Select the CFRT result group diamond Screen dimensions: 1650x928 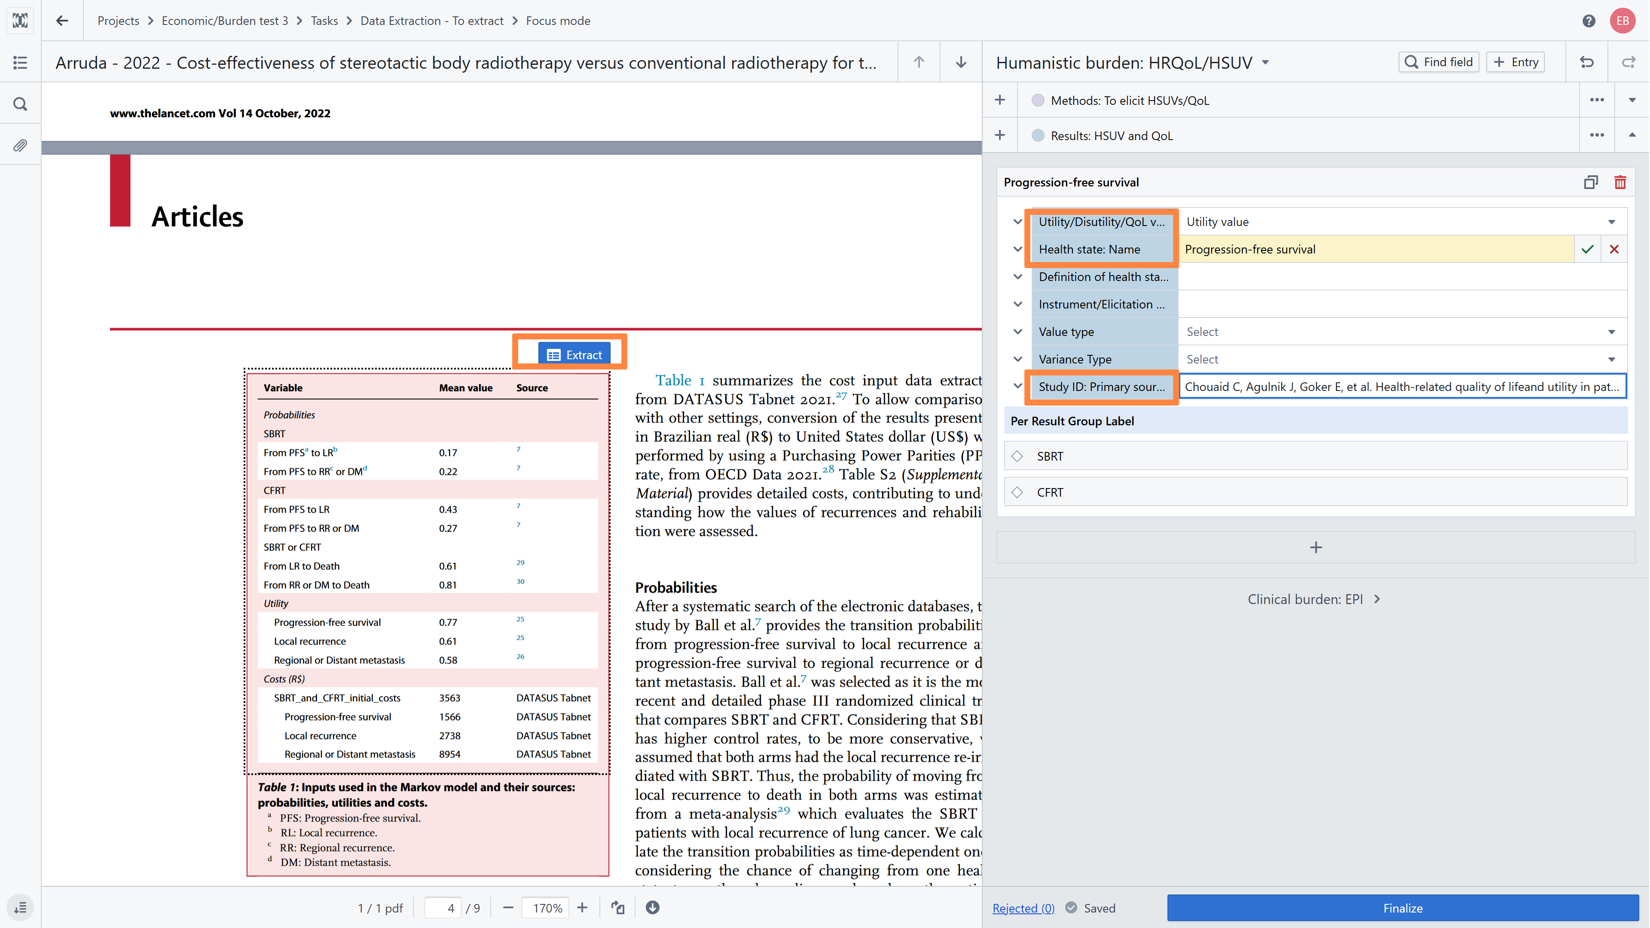[x=1017, y=492]
